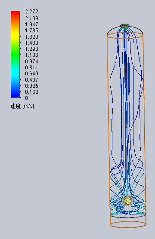Select the circular inlet port near tank bottom
155x239 pixels.
point(127,201)
